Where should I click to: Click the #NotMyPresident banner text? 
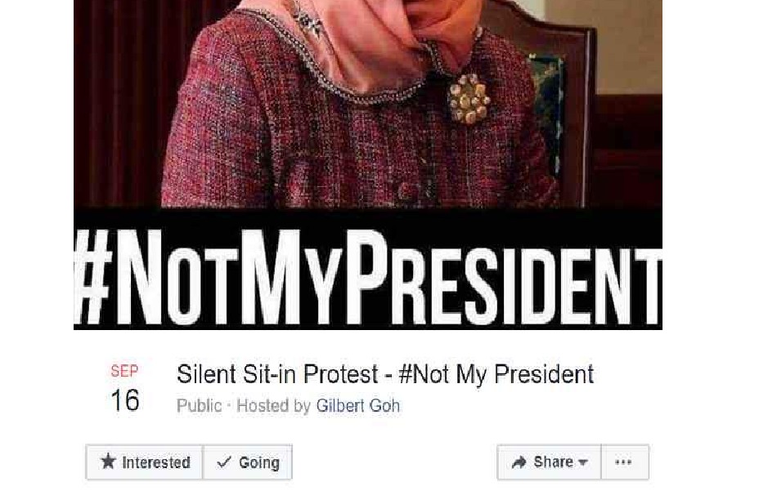pyautogui.click(x=368, y=278)
